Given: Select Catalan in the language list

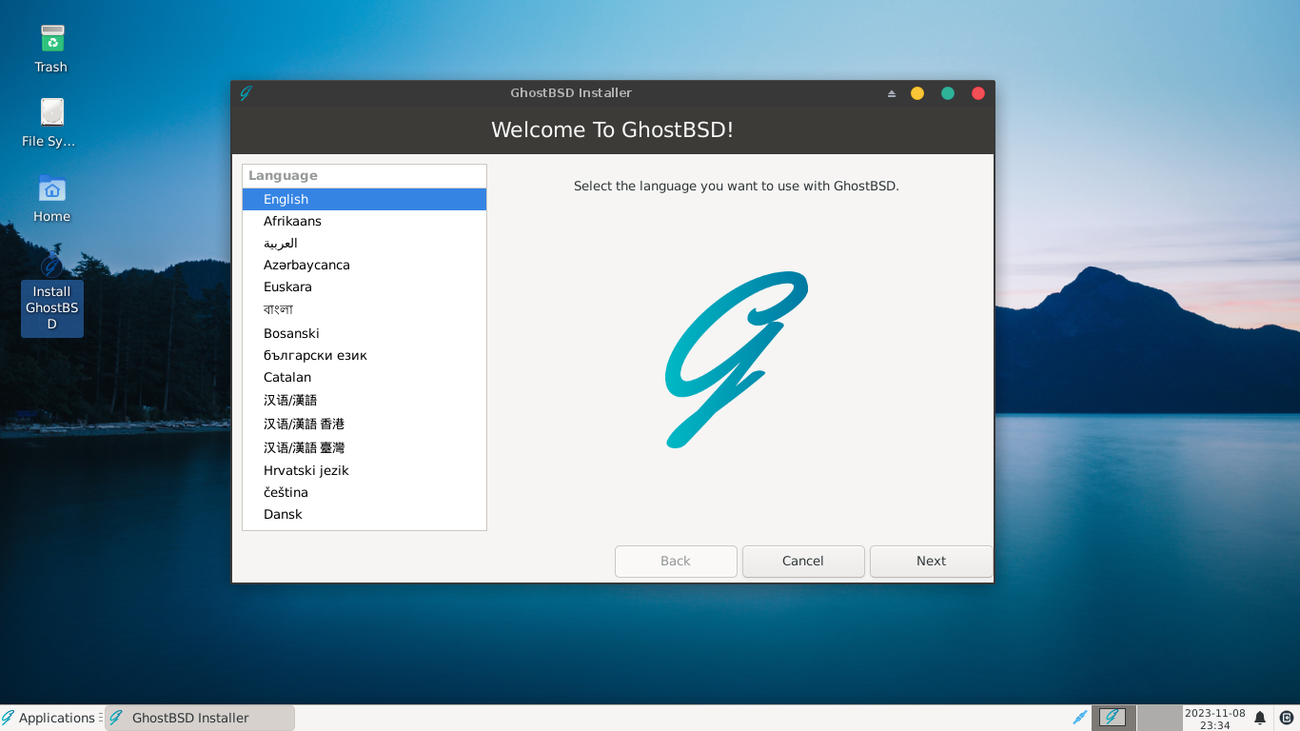Looking at the screenshot, I should (364, 377).
